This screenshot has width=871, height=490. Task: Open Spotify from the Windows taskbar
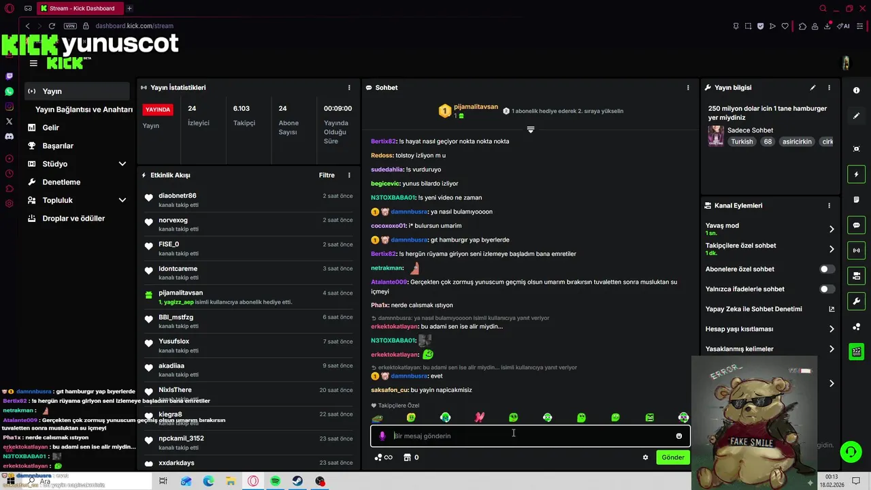(x=276, y=481)
